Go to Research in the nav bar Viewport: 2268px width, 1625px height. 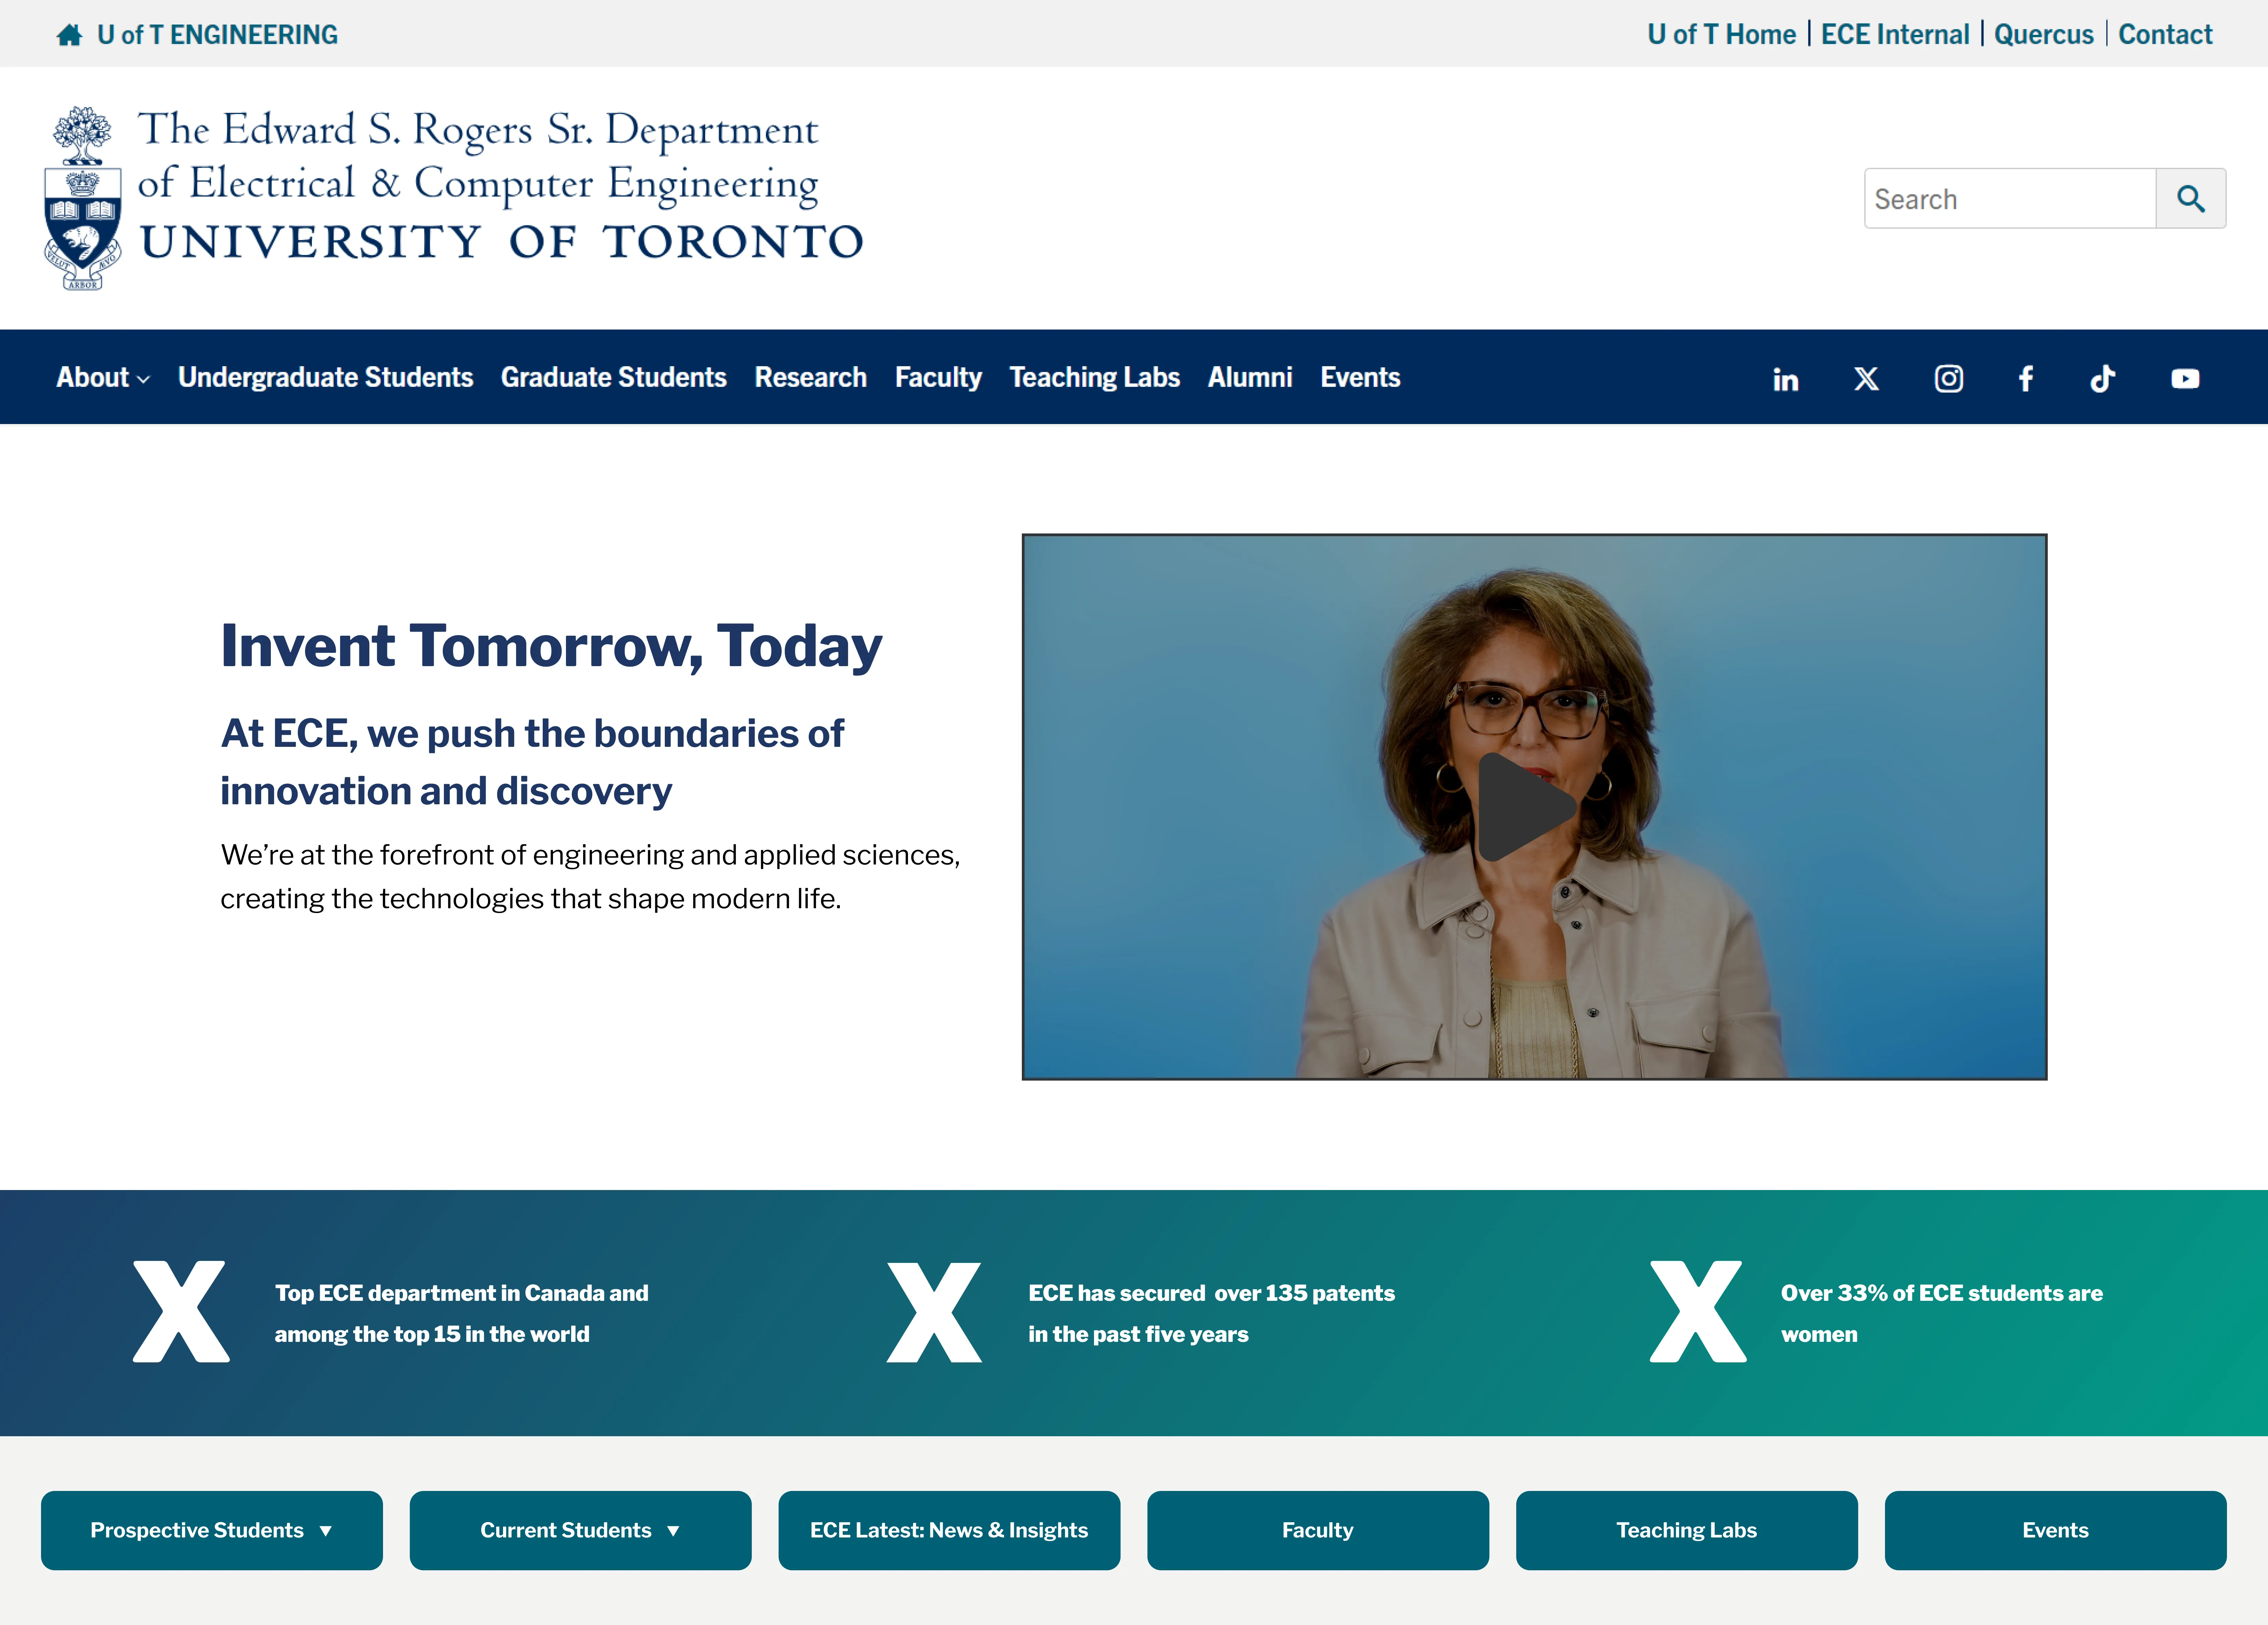click(810, 378)
